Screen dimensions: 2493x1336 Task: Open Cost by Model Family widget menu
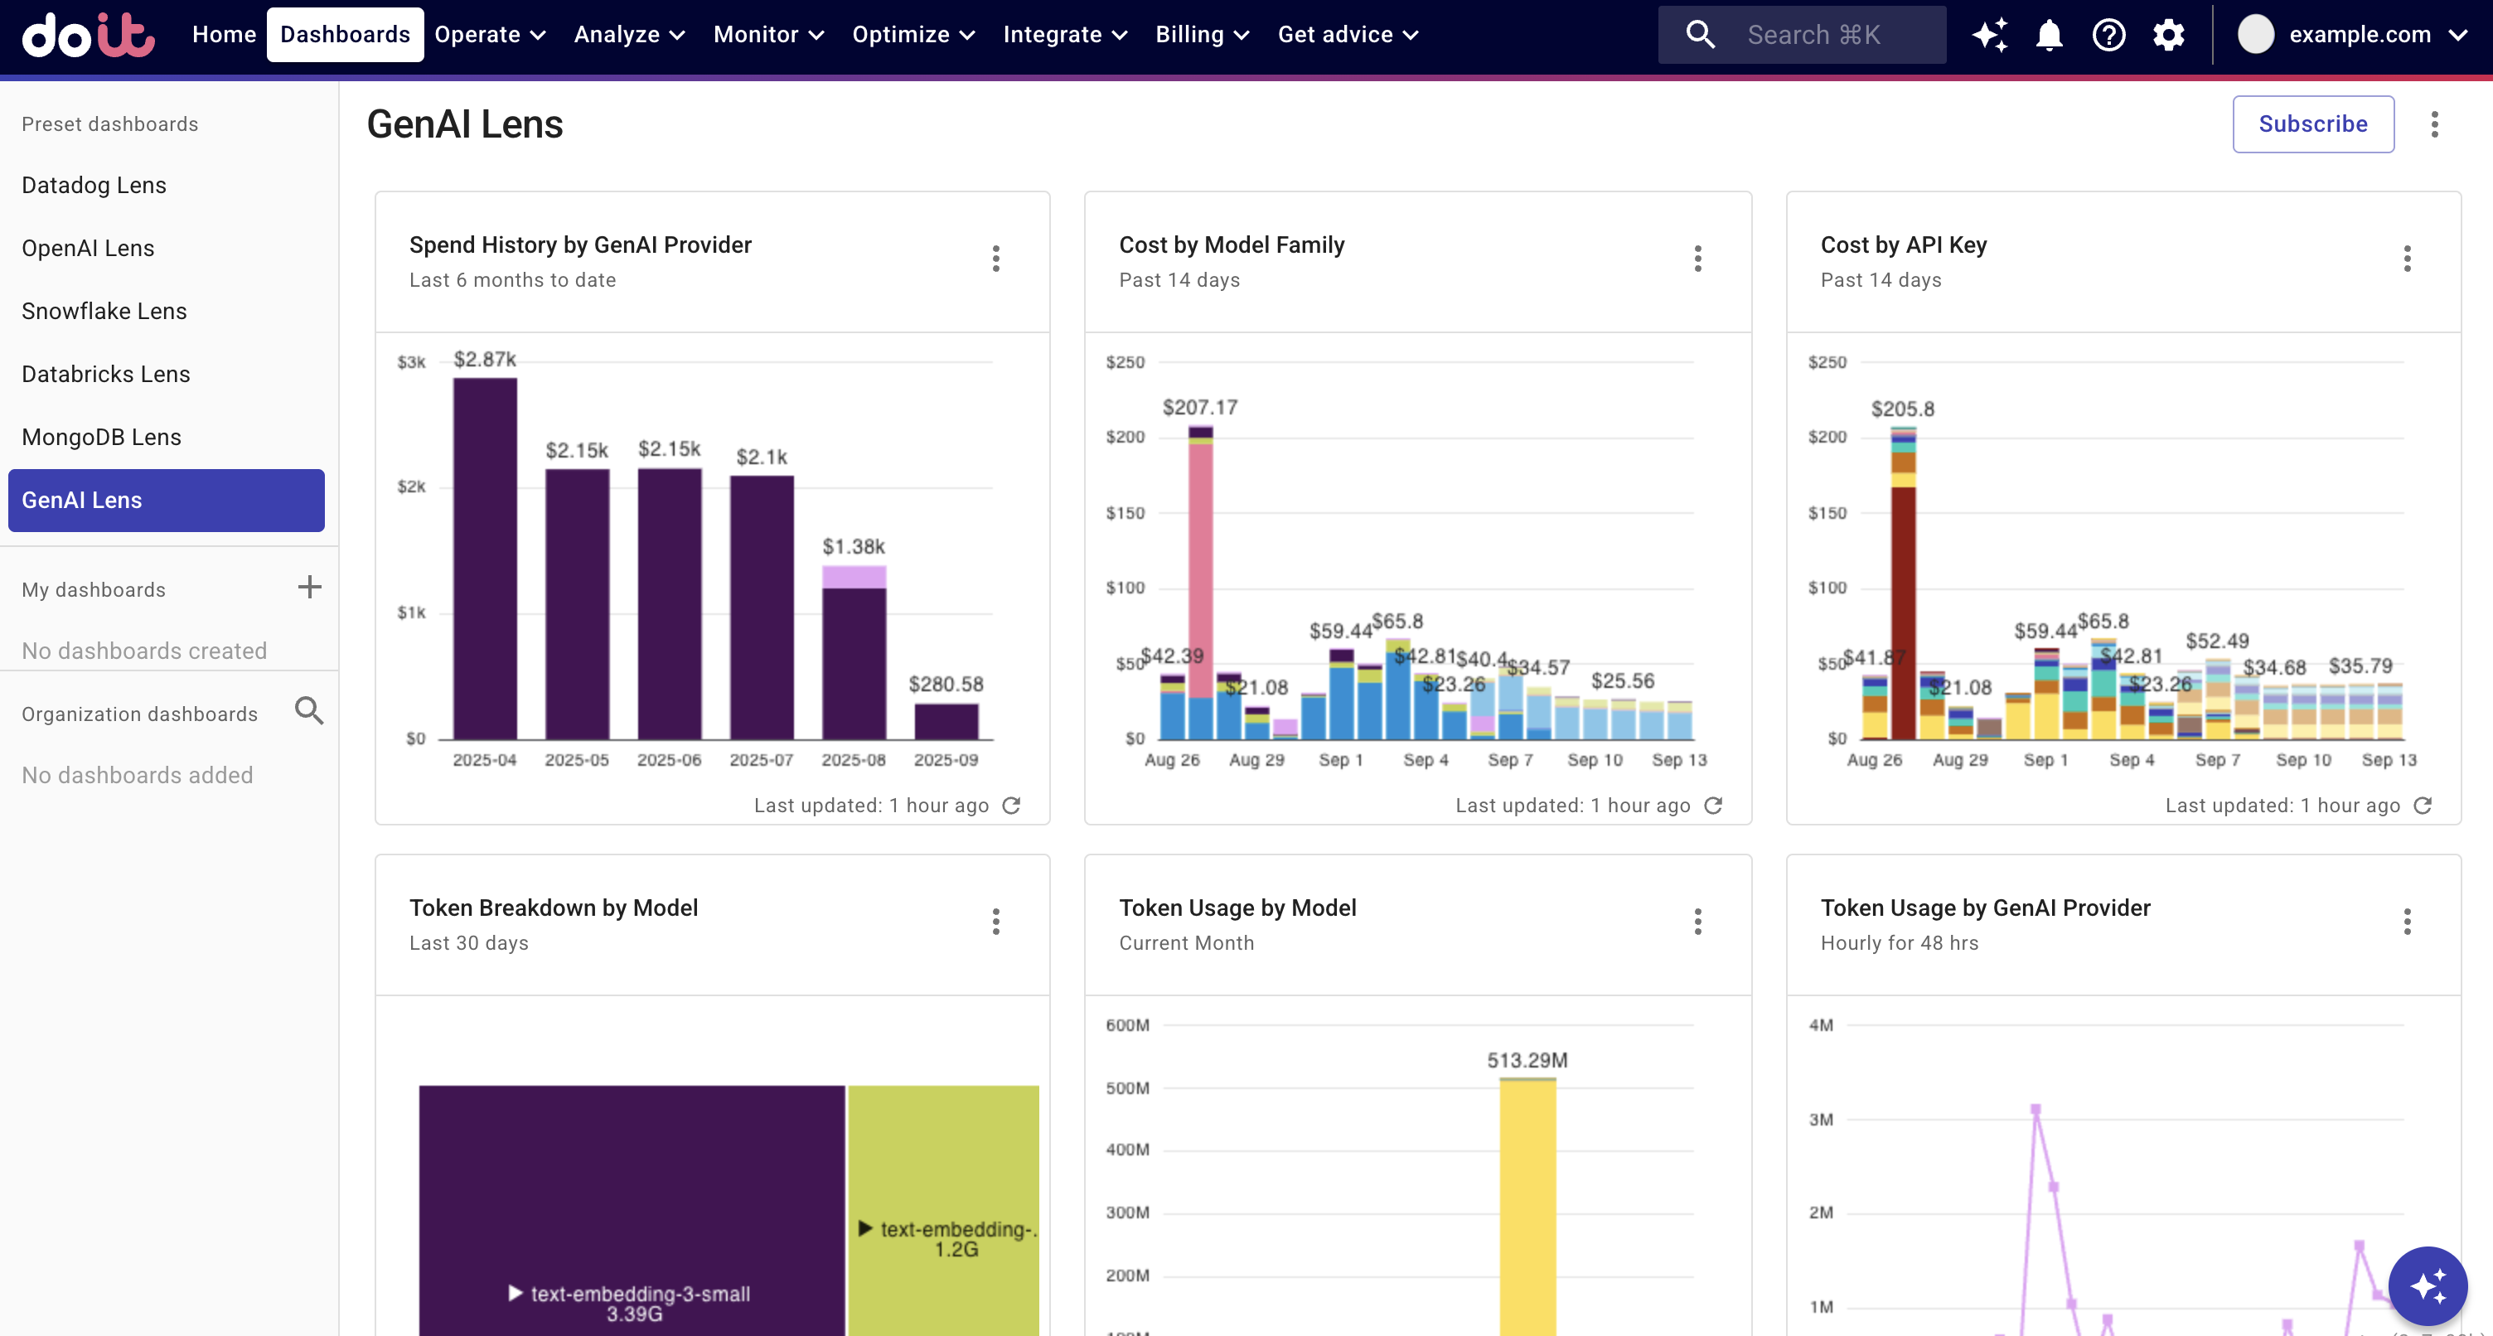click(x=1697, y=259)
